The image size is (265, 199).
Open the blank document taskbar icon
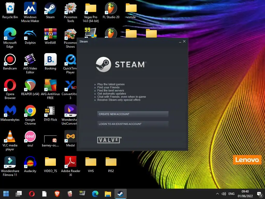44,194
